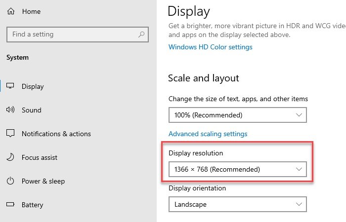Open the Display resolution dropdown
The width and height of the screenshot is (346, 222).
tap(237, 170)
